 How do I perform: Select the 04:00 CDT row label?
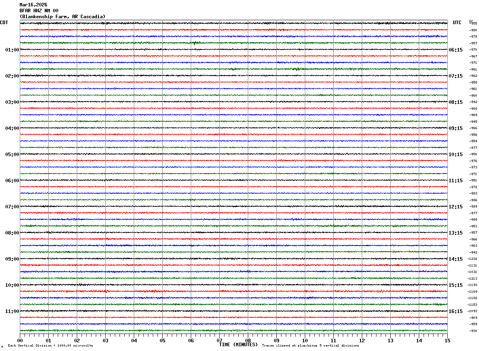pyautogui.click(x=12, y=128)
